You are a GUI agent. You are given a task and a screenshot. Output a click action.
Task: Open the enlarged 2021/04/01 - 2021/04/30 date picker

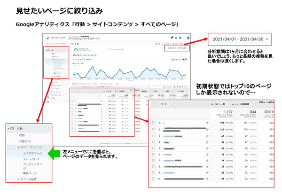point(240,39)
